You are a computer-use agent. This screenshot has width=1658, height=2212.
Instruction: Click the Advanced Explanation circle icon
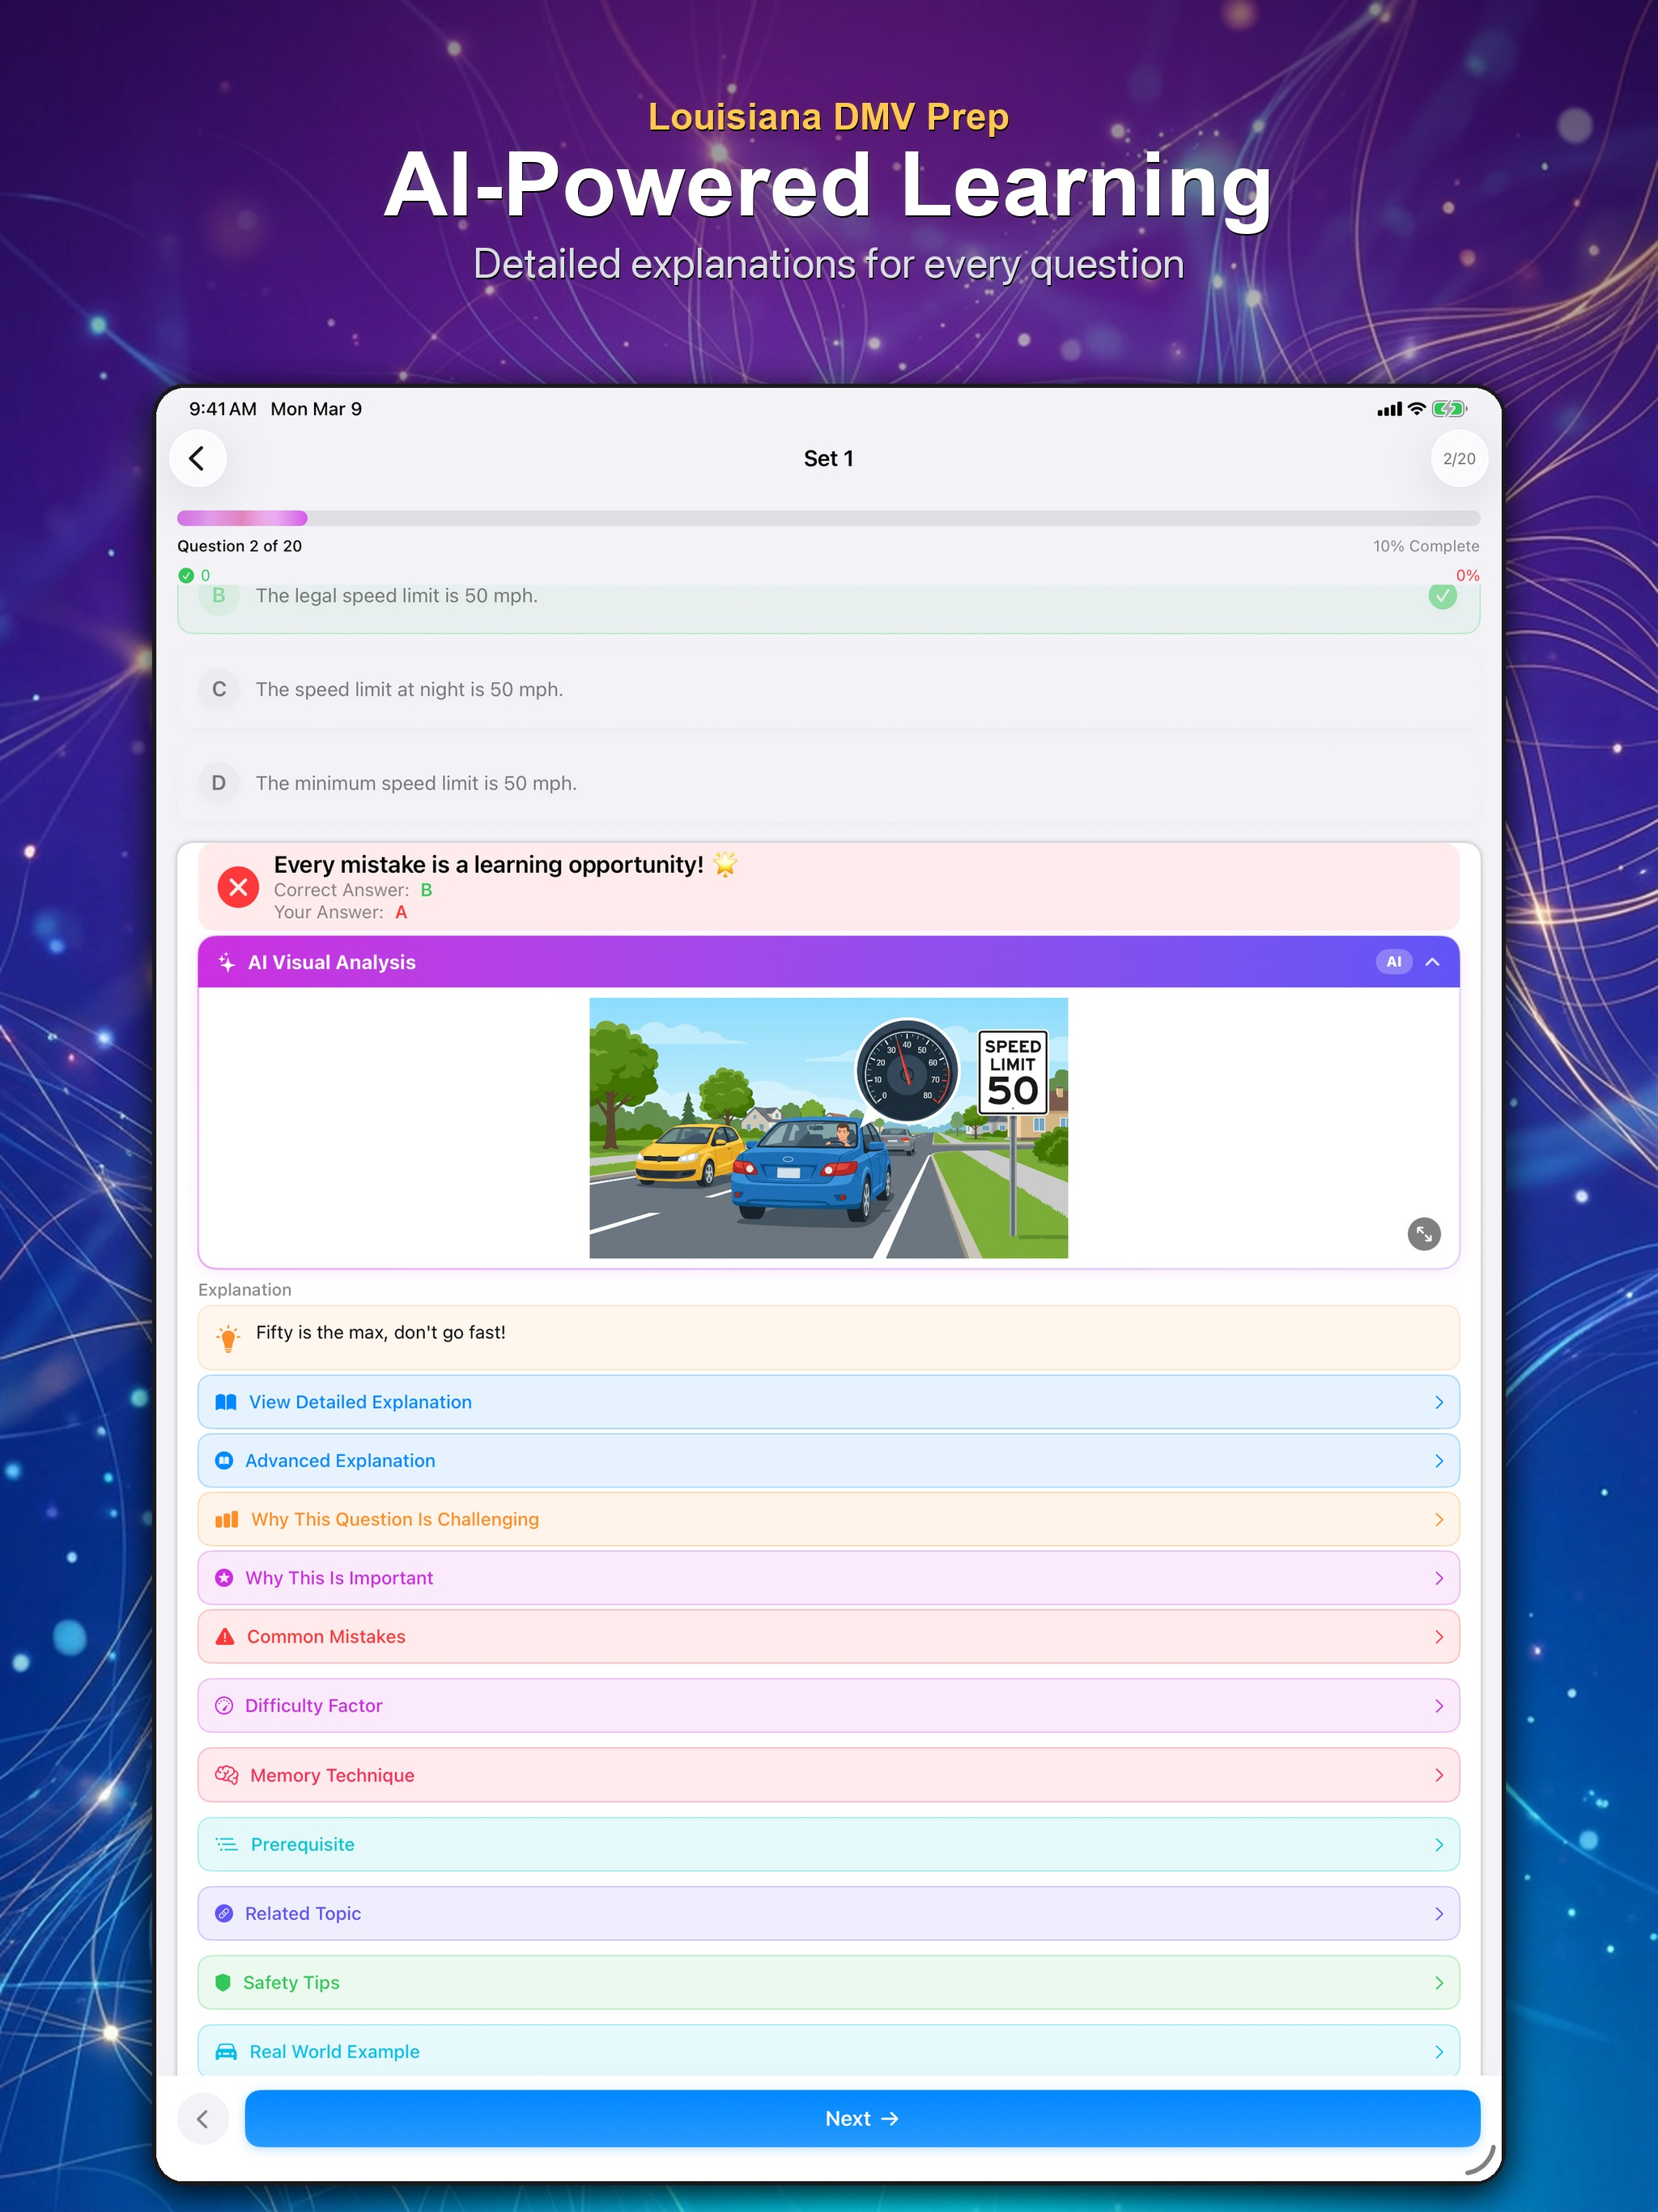point(224,1461)
